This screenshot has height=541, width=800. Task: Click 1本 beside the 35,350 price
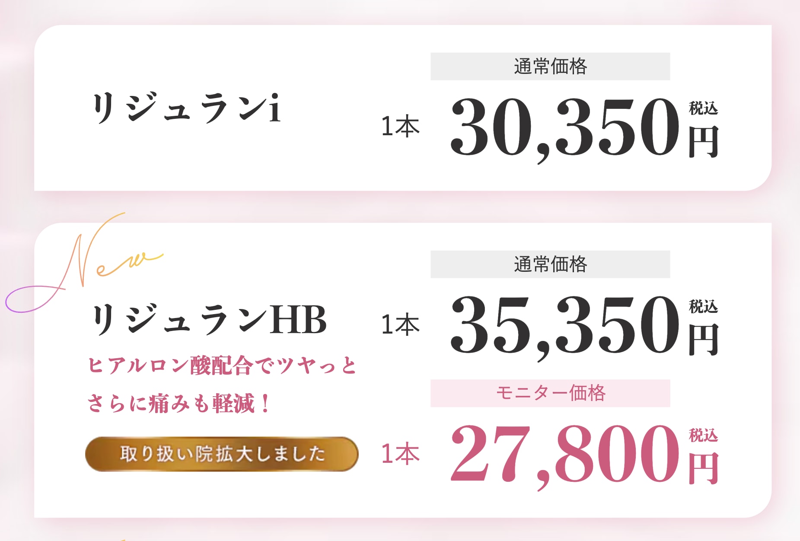click(400, 325)
